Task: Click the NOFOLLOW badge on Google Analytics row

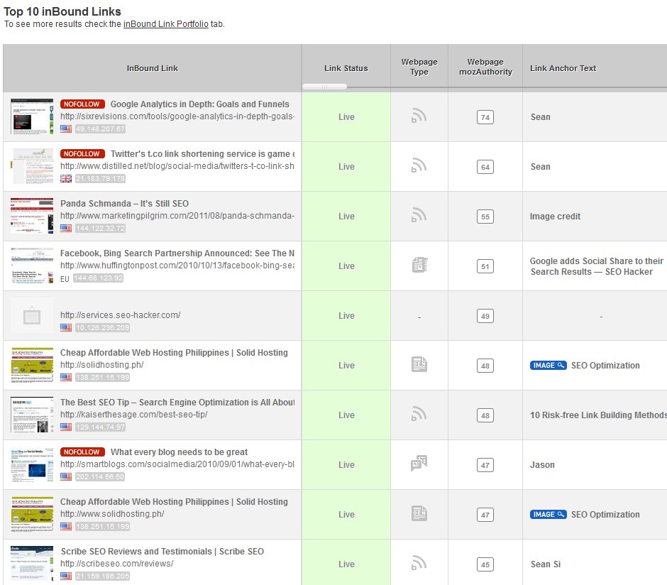Action: coord(82,104)
